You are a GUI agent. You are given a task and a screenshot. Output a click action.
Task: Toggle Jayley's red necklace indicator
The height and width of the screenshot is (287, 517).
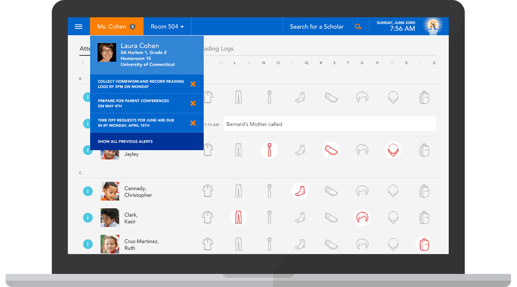(x=393, y=150)
